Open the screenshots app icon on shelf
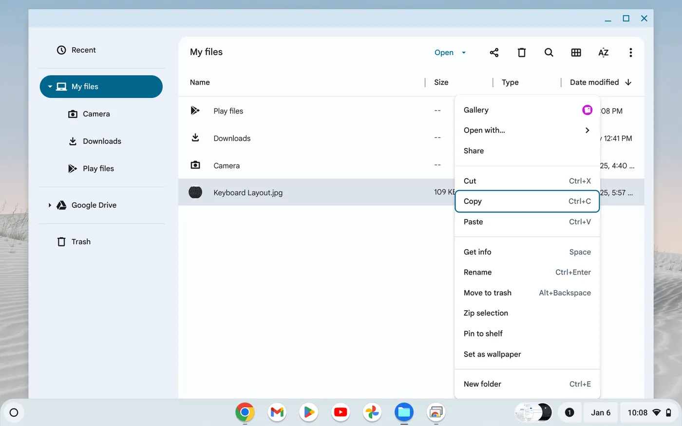The image size is (682, 426). click(x=436, y=412)
